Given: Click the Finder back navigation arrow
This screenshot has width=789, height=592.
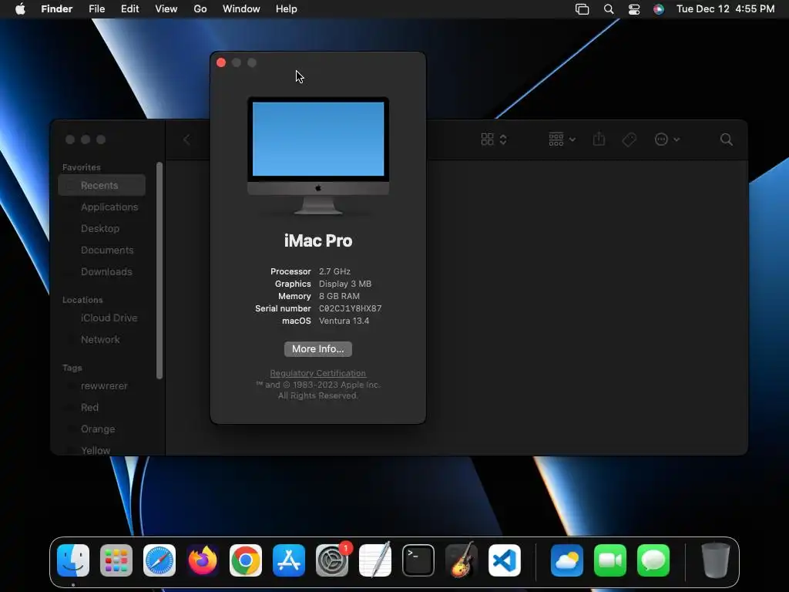Looking at the screenshot, I should [x=186, y=140].
